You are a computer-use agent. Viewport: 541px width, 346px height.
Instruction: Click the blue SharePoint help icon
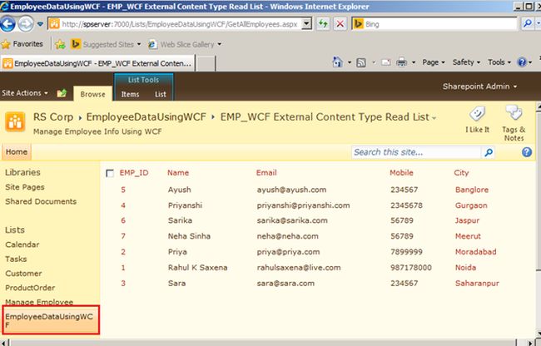527,152
